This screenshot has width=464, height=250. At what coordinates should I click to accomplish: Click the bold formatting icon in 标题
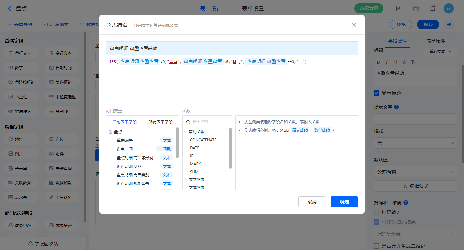click(378, 62)
